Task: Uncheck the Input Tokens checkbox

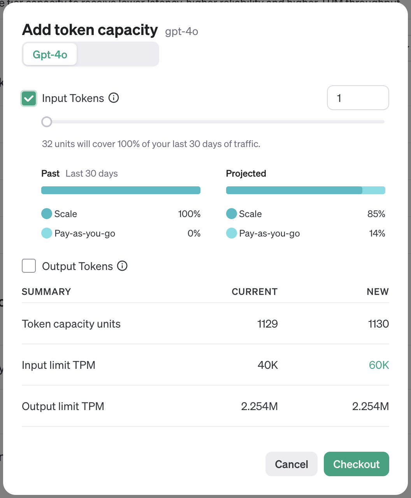Action: 29,98
